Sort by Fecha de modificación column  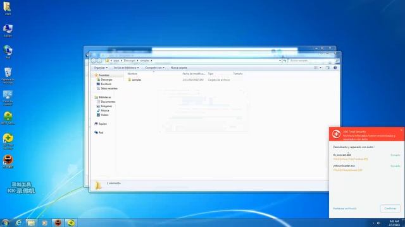[x=194, y=74]
